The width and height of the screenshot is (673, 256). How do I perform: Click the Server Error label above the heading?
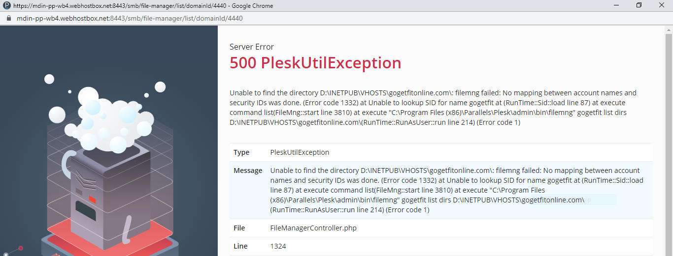(x=252, y=47)
